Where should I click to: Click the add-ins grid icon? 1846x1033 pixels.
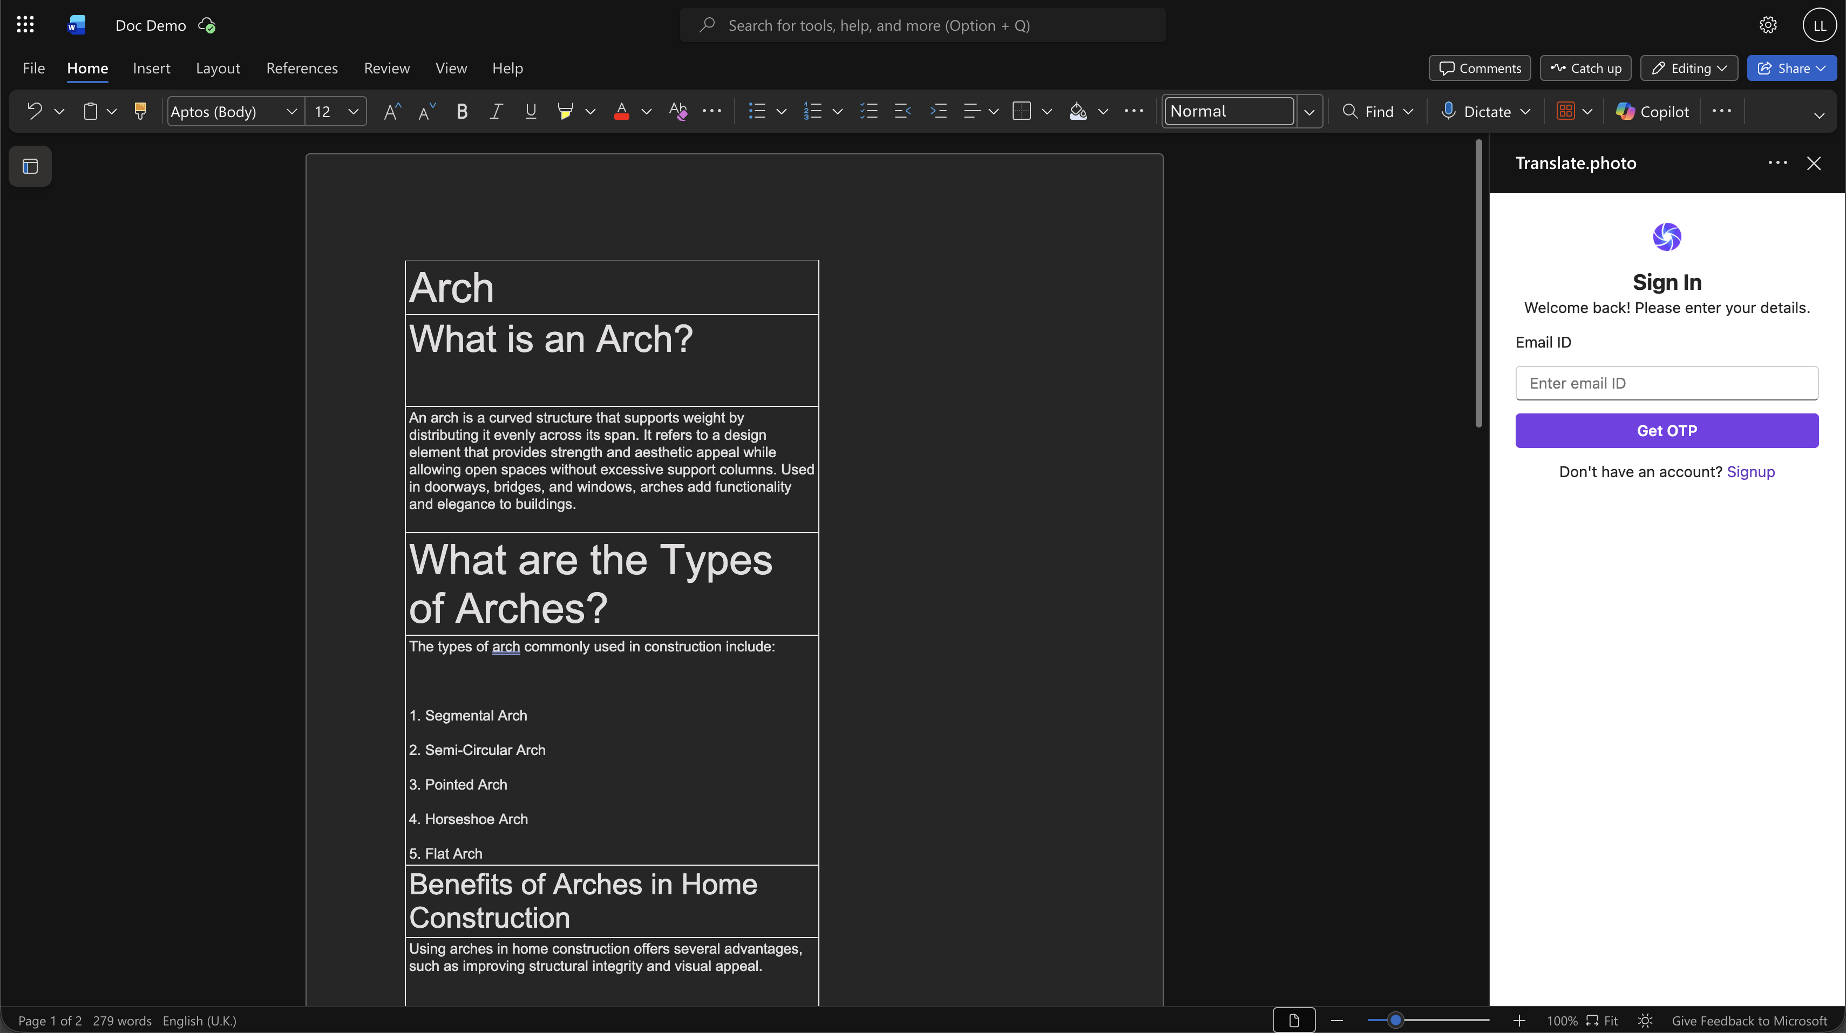[1565, 111]
